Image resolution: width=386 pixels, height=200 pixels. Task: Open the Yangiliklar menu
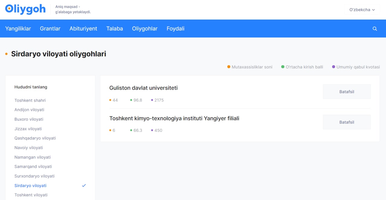point(18,29)
